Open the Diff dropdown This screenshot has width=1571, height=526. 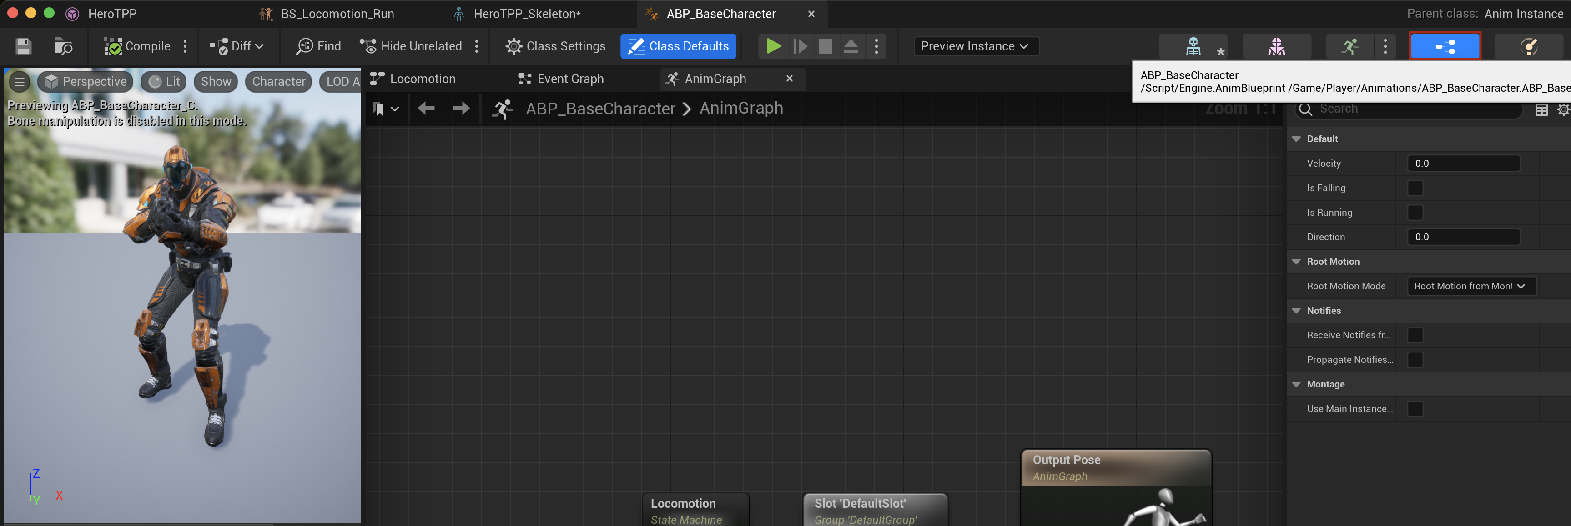click(x=236, y=46)
